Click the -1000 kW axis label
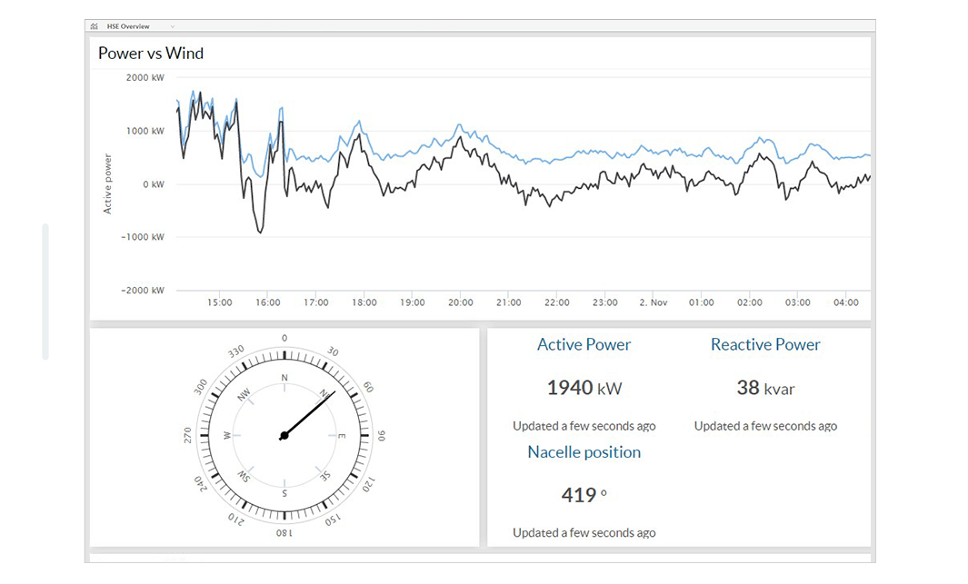The image size is (968, 584). pyautogui.click(x=143, y=237)
